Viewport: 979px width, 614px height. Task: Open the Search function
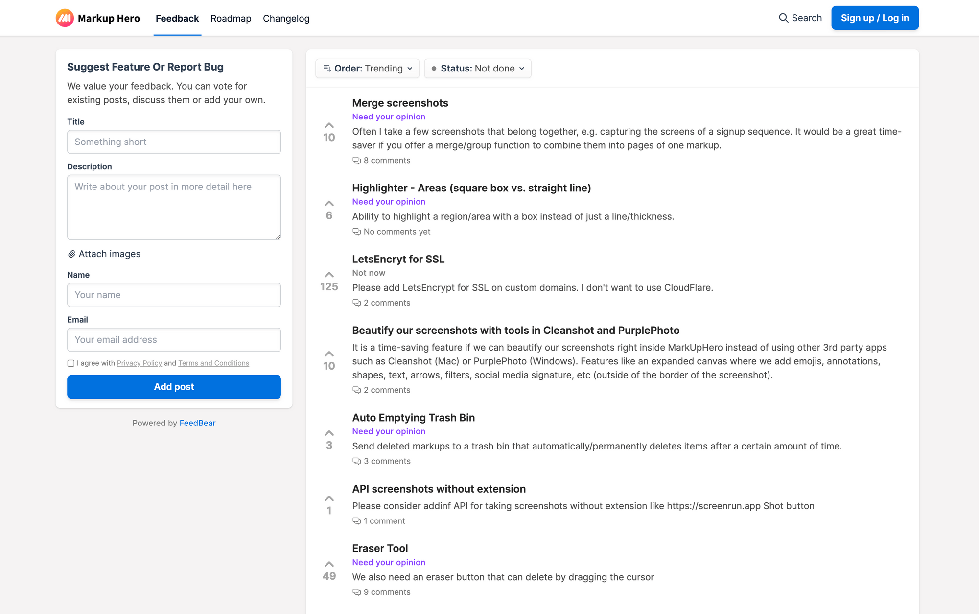[800, 18]
